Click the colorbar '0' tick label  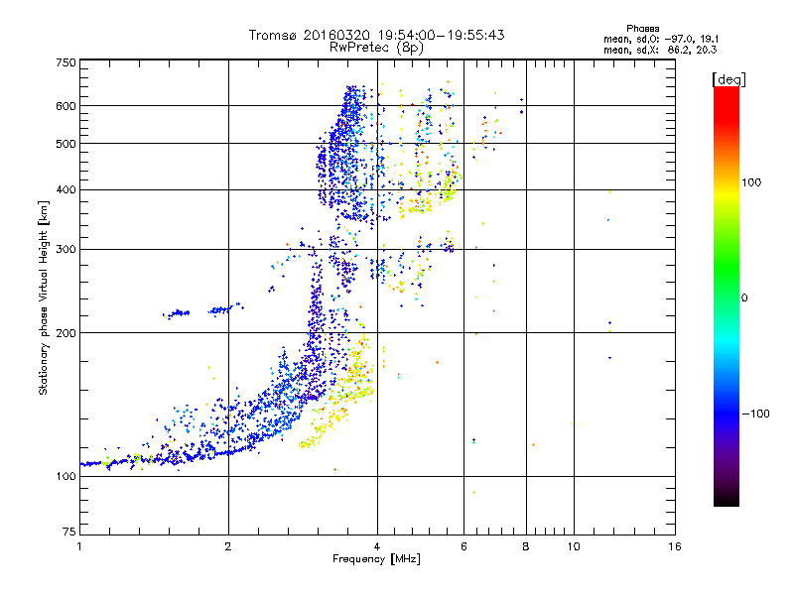[x=743, y=298]
